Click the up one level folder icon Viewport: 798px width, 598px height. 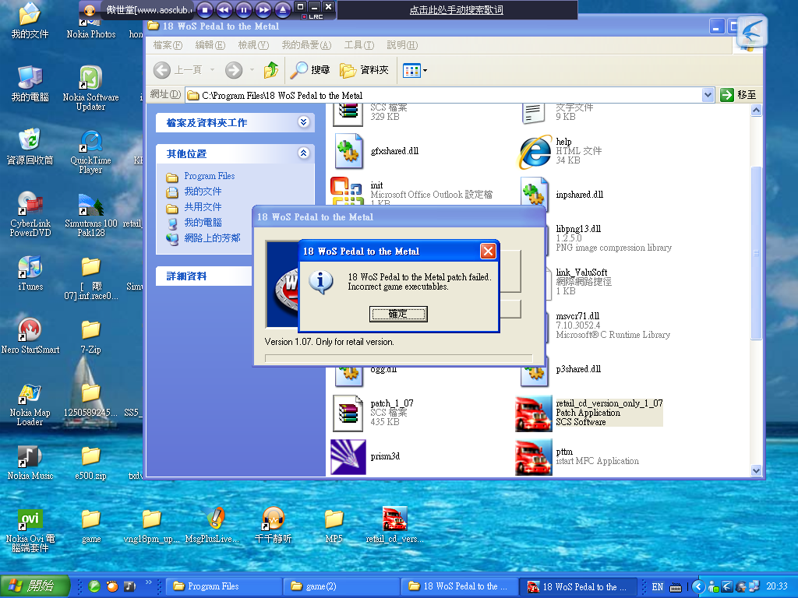click(271, 70)
